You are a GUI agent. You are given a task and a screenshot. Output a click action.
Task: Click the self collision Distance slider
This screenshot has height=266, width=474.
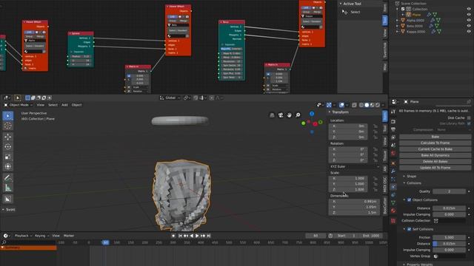(449, 244)
